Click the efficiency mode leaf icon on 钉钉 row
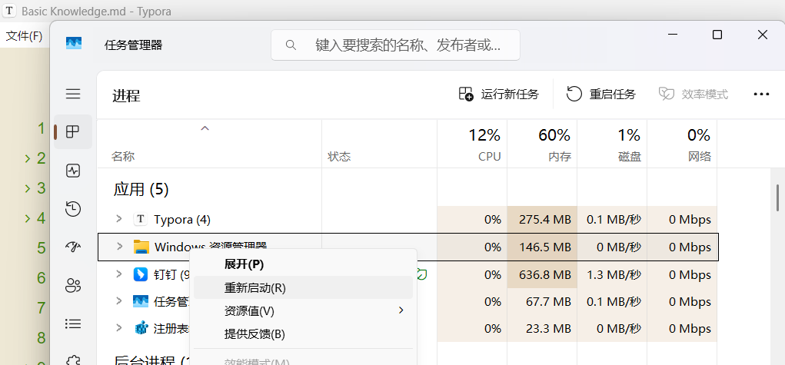This screenshot has height=365, width=785. [x=421, y=274]
